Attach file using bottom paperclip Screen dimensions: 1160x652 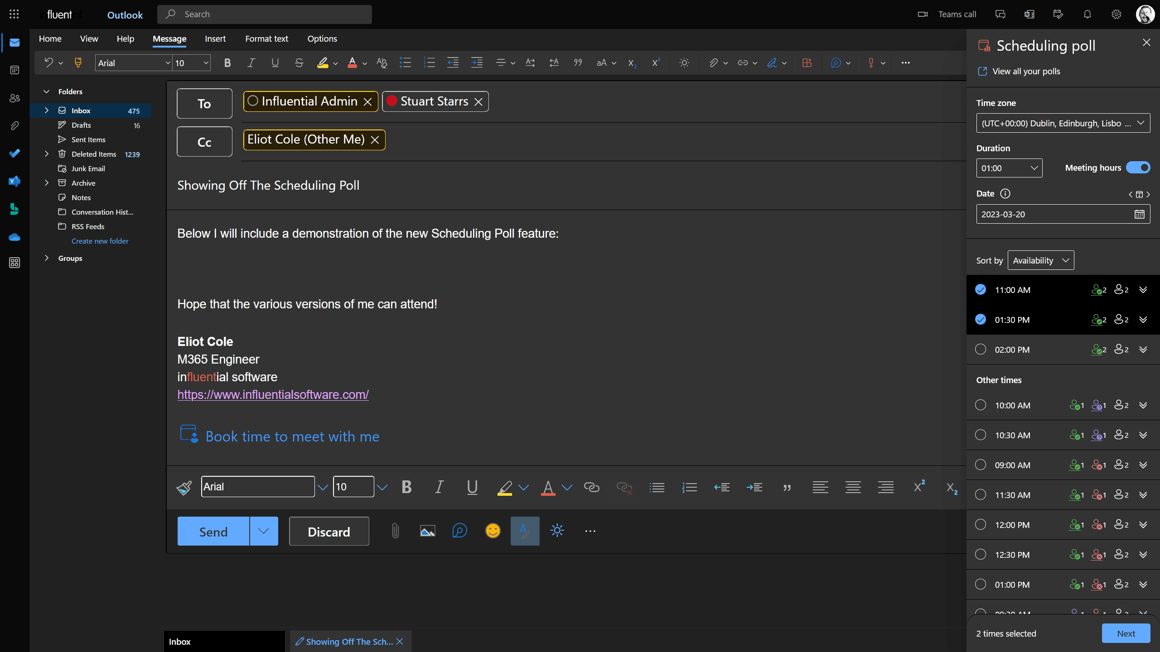coord(395,531)
